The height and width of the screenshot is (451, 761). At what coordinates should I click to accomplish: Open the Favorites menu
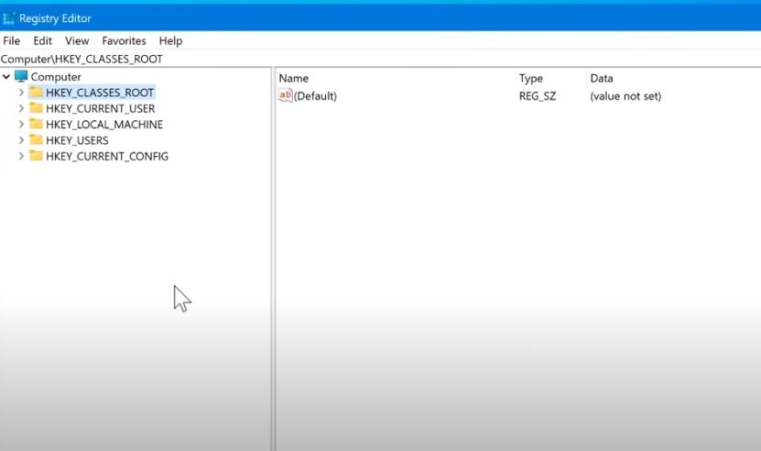124,41
